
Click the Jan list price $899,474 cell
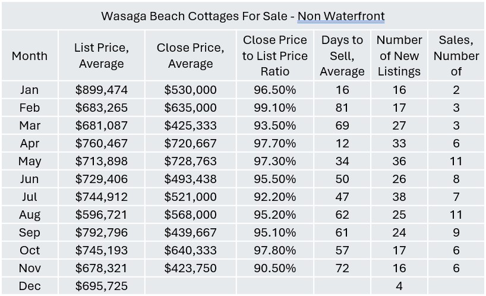102,90
